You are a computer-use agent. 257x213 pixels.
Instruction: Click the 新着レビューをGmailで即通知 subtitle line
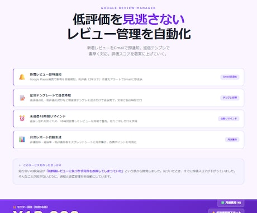128,48
